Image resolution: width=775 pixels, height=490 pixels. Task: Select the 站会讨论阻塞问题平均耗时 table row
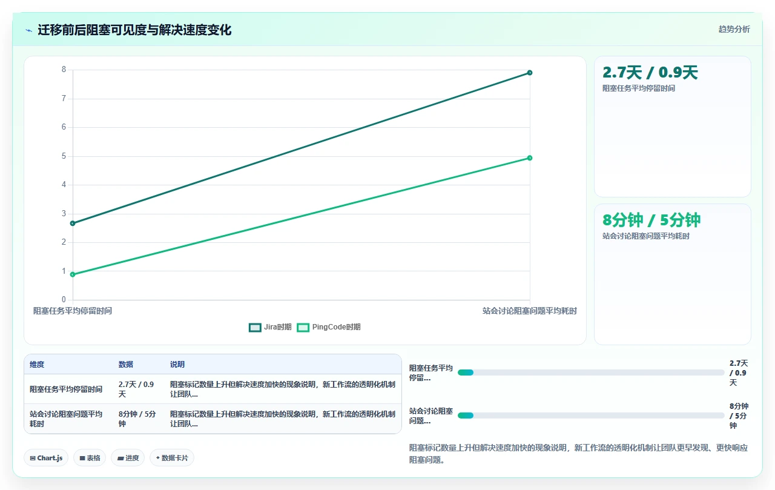point(213,419)
